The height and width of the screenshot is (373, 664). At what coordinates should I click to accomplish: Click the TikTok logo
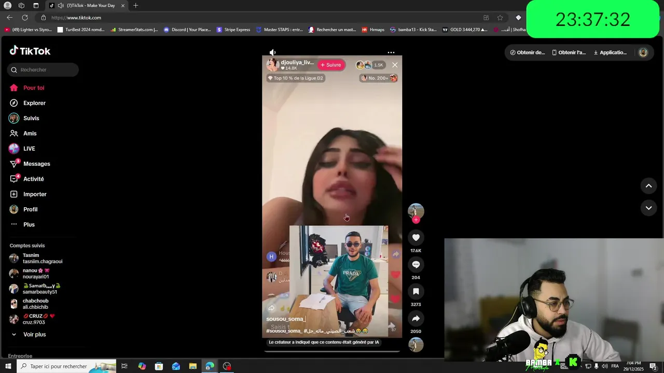pos(30,51)
